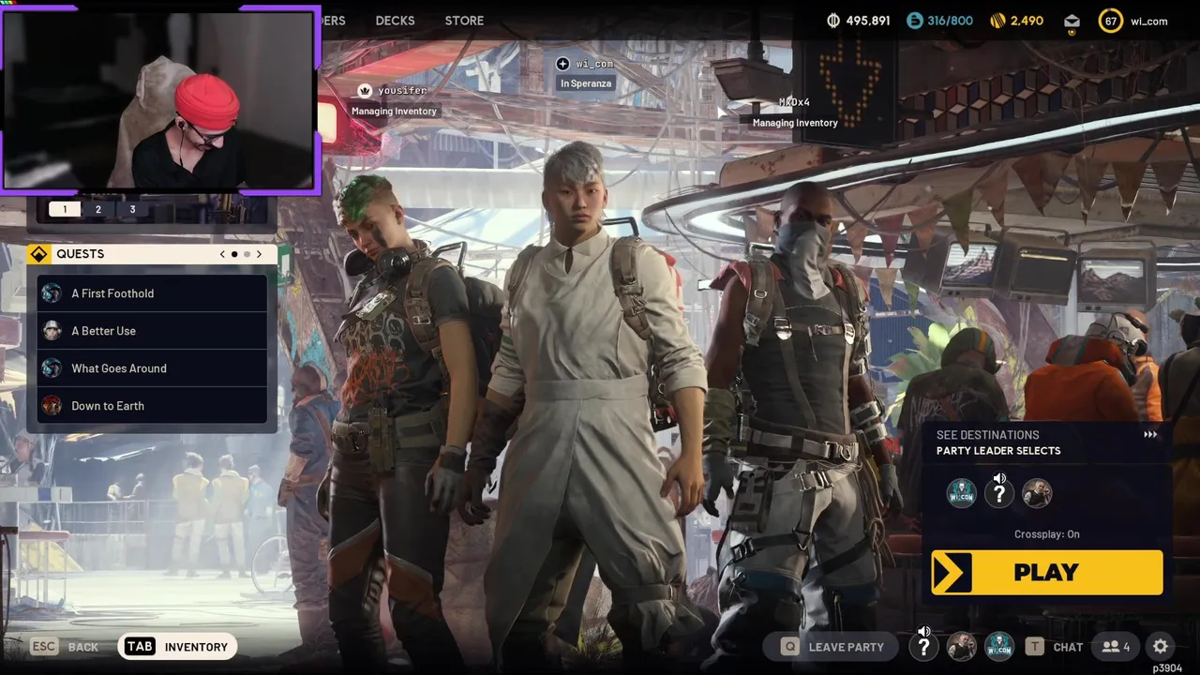This screenshot has height=675, width=1200.
Task: Select unknown question-mark member in bottom bar
Action: [923, 647]
